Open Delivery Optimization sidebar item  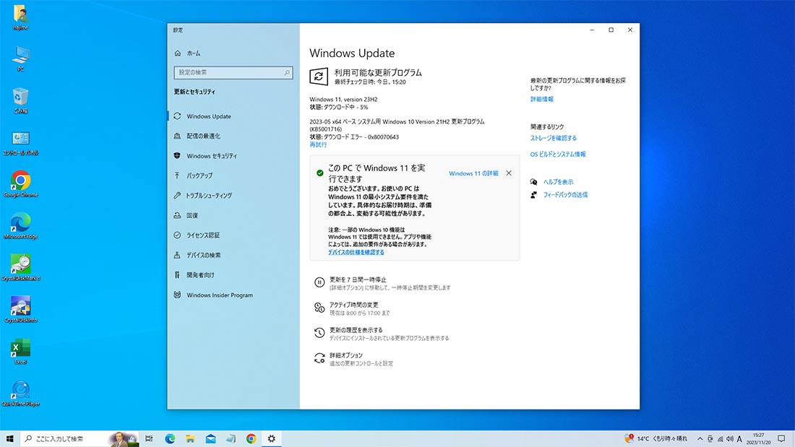coord(203,136)
